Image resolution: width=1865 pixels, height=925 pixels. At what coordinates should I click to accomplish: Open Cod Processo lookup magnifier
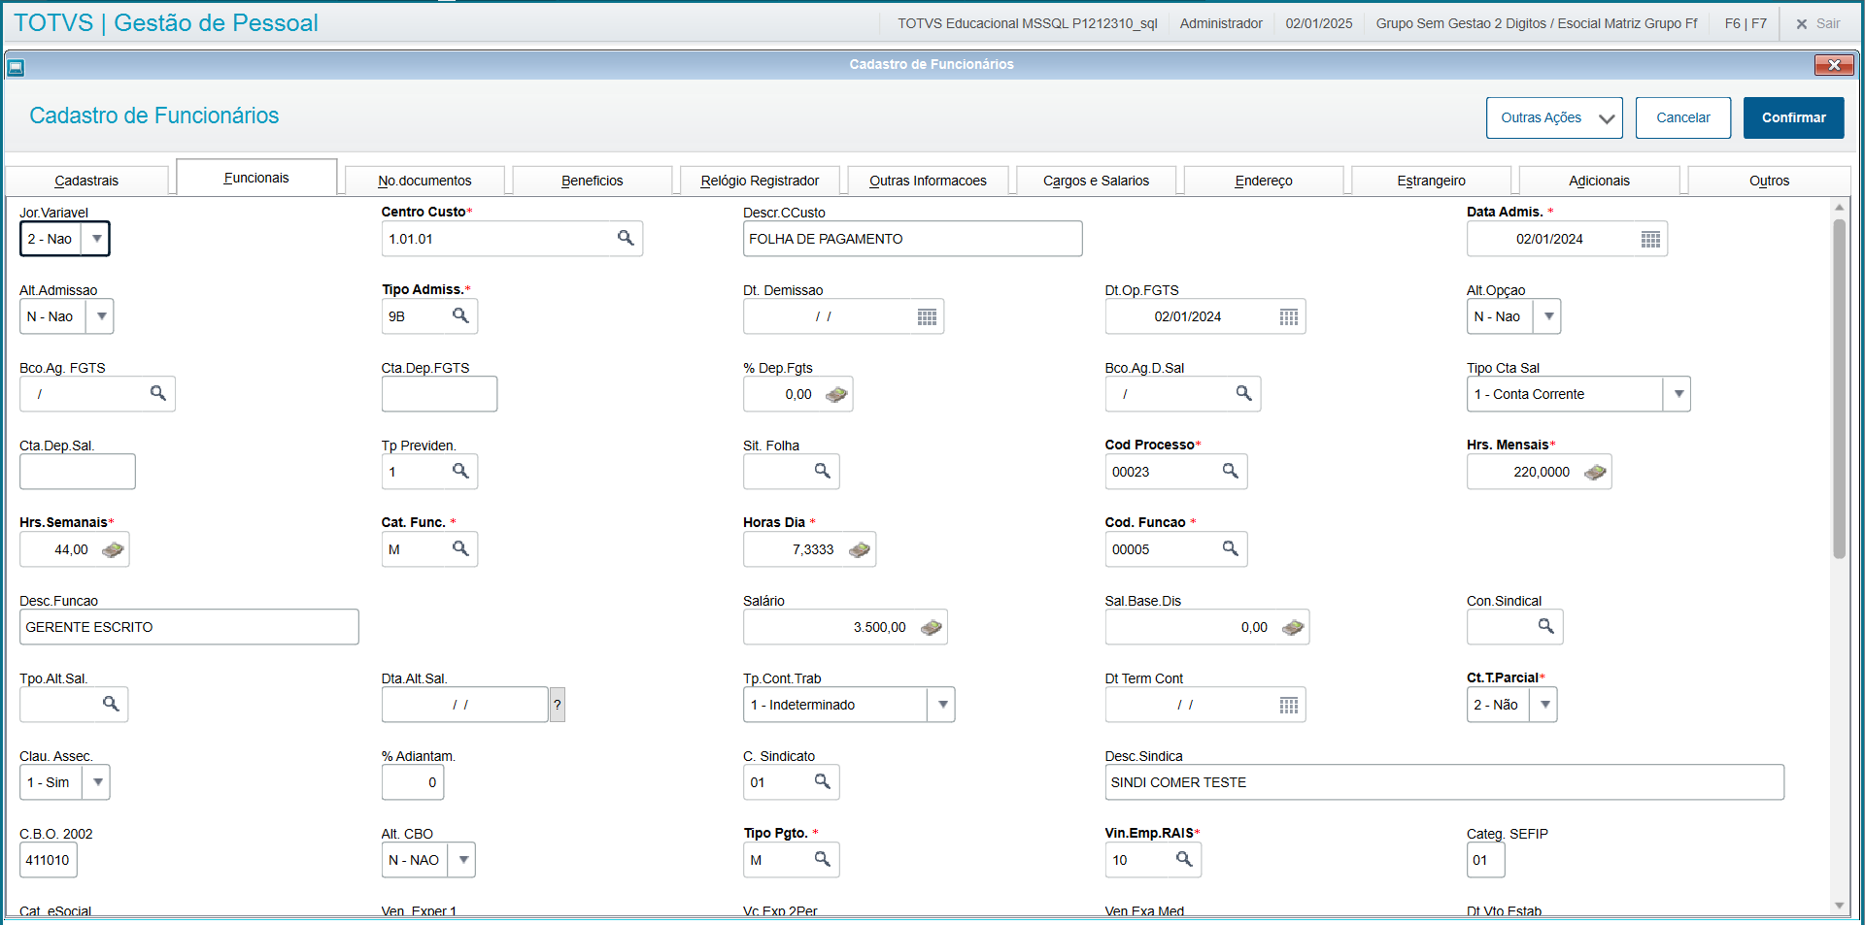tap(1230, 471)
